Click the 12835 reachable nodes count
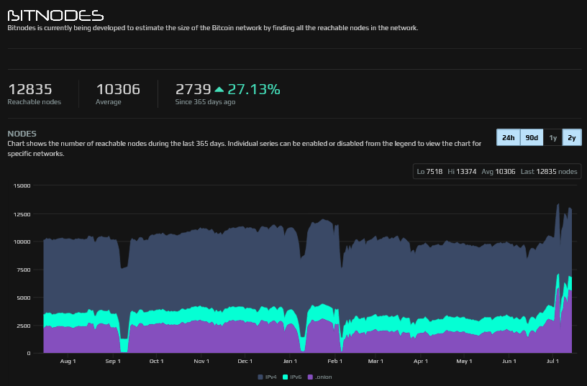This screenshot has height=386, width=587. tap(30, 90)
